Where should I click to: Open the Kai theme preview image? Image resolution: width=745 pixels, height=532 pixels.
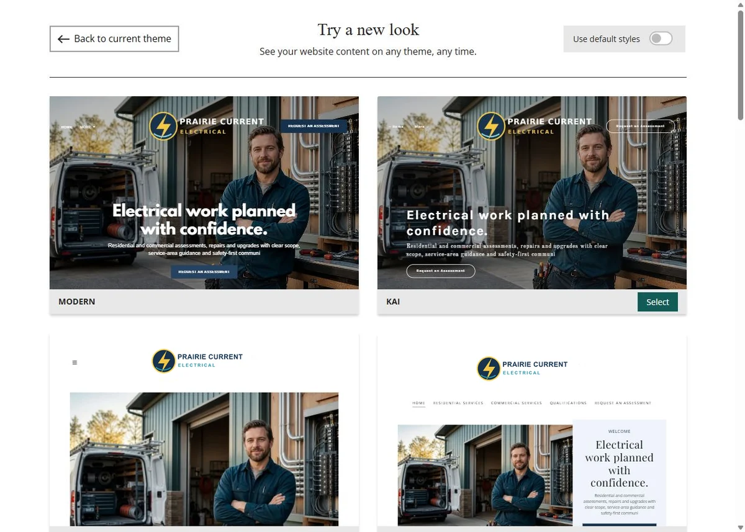(532, 192)
